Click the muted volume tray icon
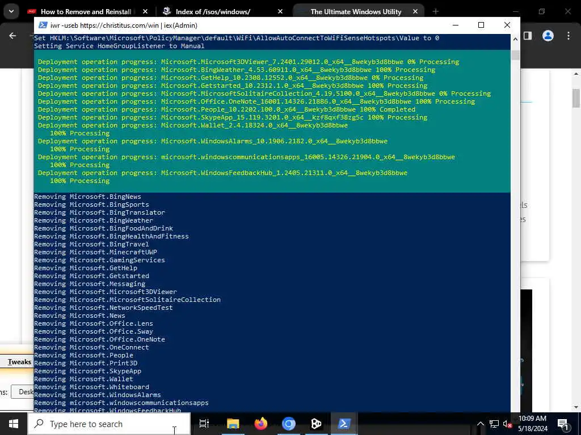This screenshot has height=435, width=581. pos(507,424)
